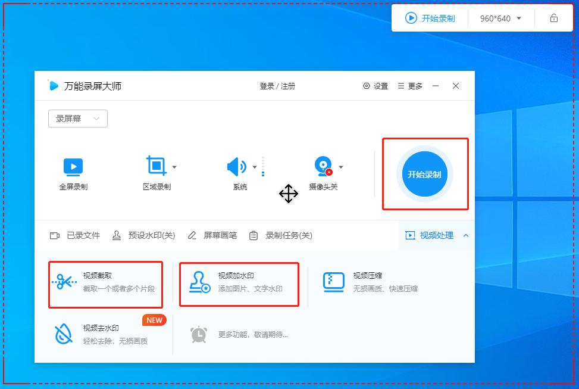Click the crosshair move handle between tools
579x389 pixels.
(288, 193)
